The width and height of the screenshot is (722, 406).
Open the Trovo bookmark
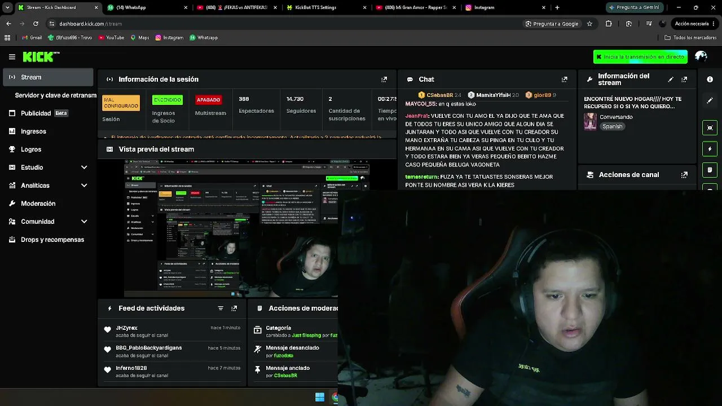(x=70, y=38)
